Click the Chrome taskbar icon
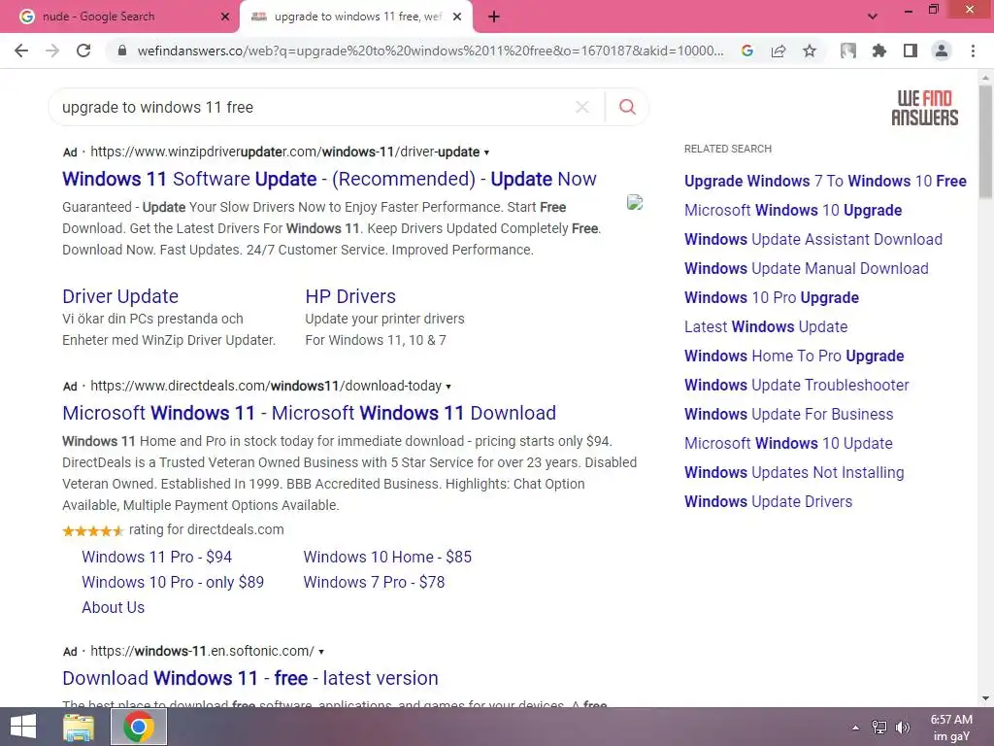Screen dimensions: 994x746 coord(139,727)
